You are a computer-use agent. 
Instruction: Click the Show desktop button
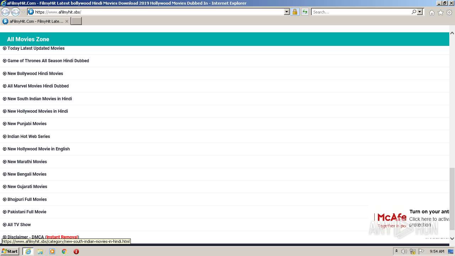click(451, 251)
